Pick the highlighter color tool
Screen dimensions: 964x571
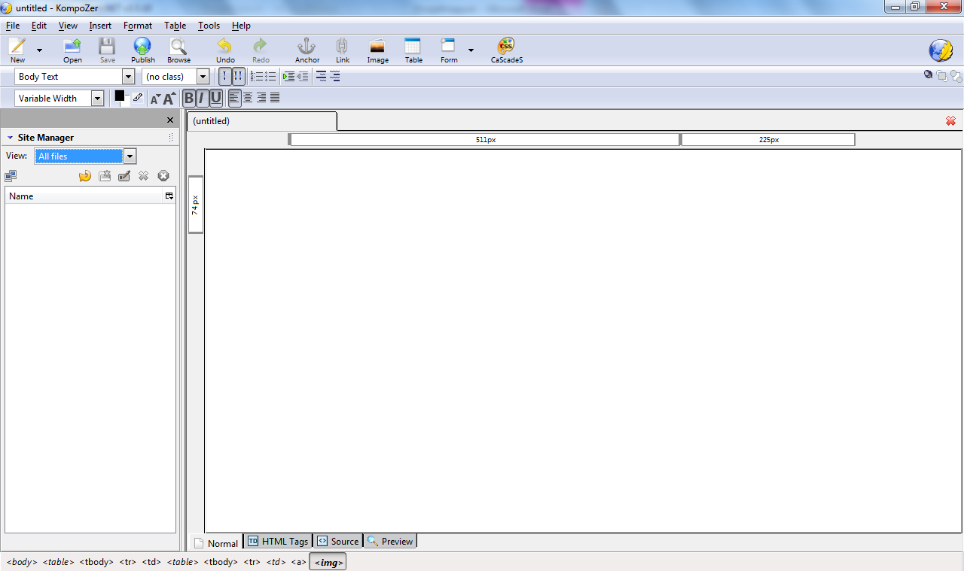pyautogui.click(x=138, y=97)
